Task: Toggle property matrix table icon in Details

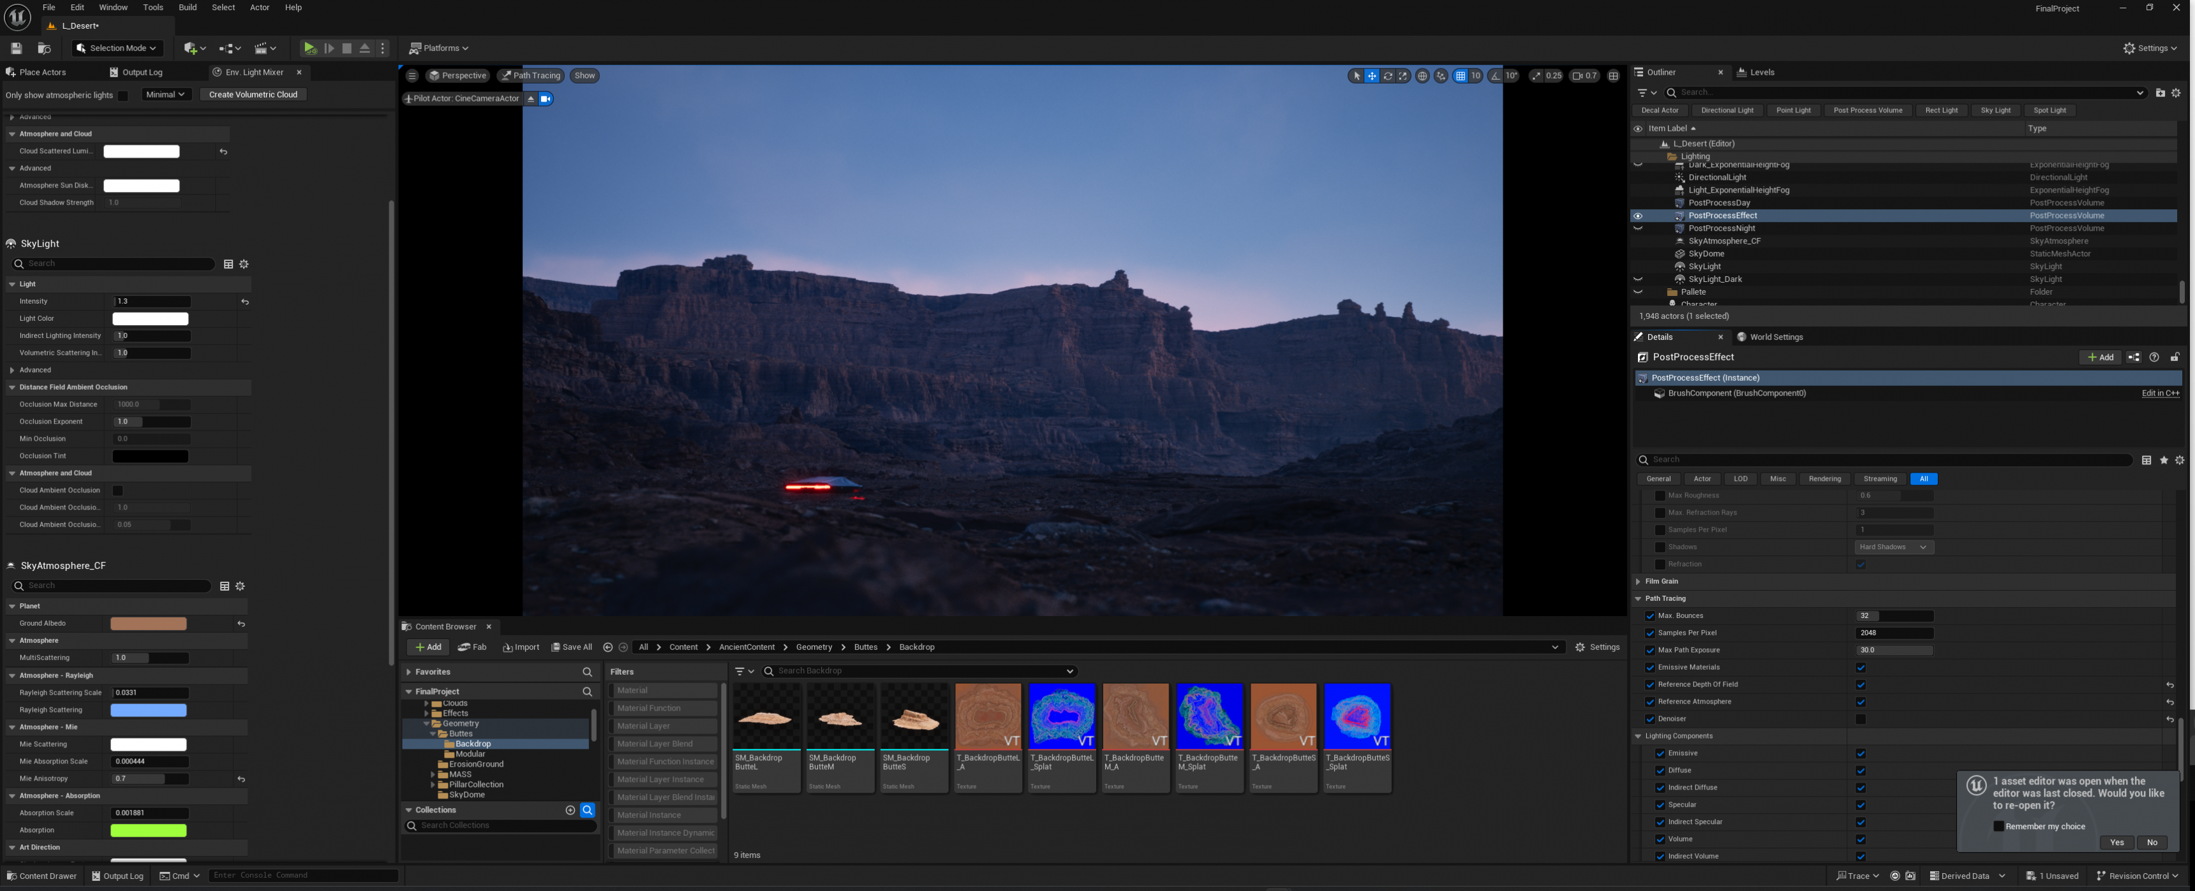Action: [x=2147, y=460]
